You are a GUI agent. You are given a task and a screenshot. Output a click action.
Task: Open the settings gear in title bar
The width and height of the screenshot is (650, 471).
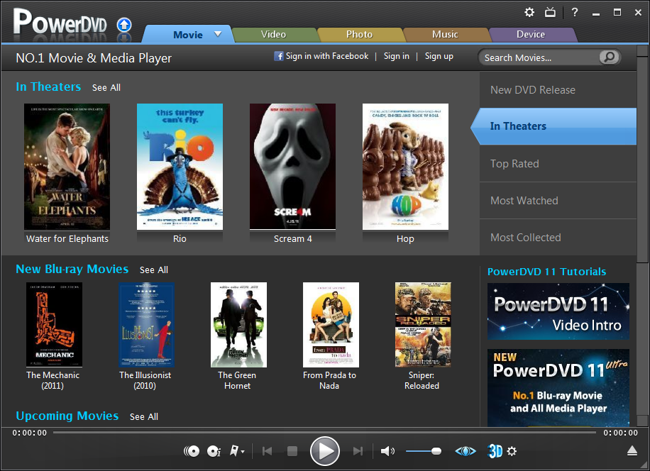(x=529, y=13)
